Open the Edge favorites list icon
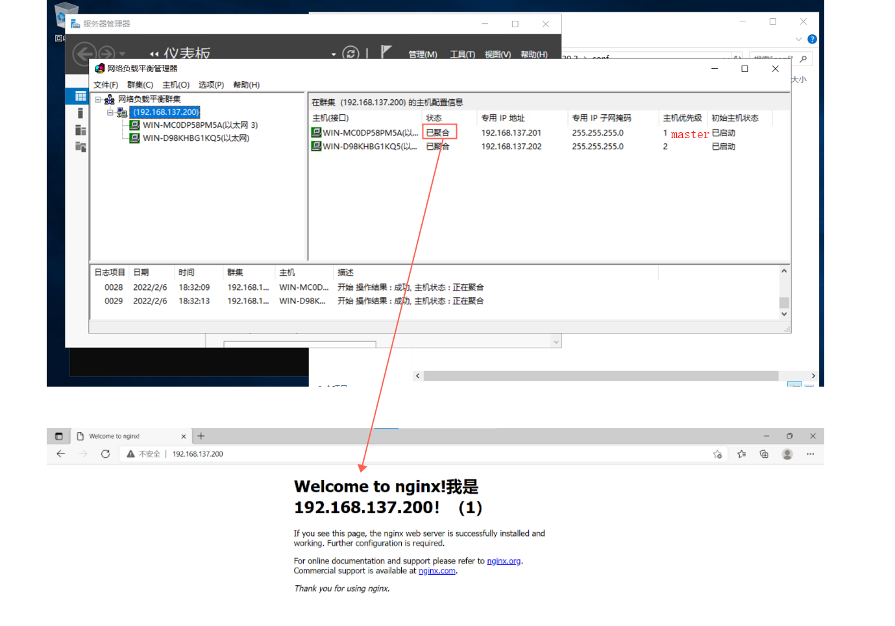Image resolution: width=895 pixels, height=626 pixels. tap(741, 454)
